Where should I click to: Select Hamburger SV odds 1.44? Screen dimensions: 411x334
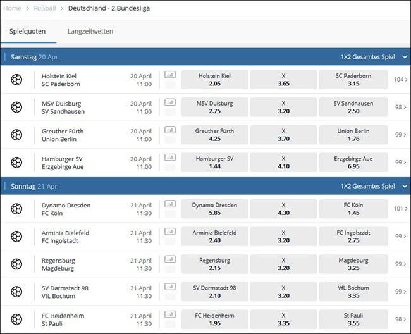click(x=214, y=163)
